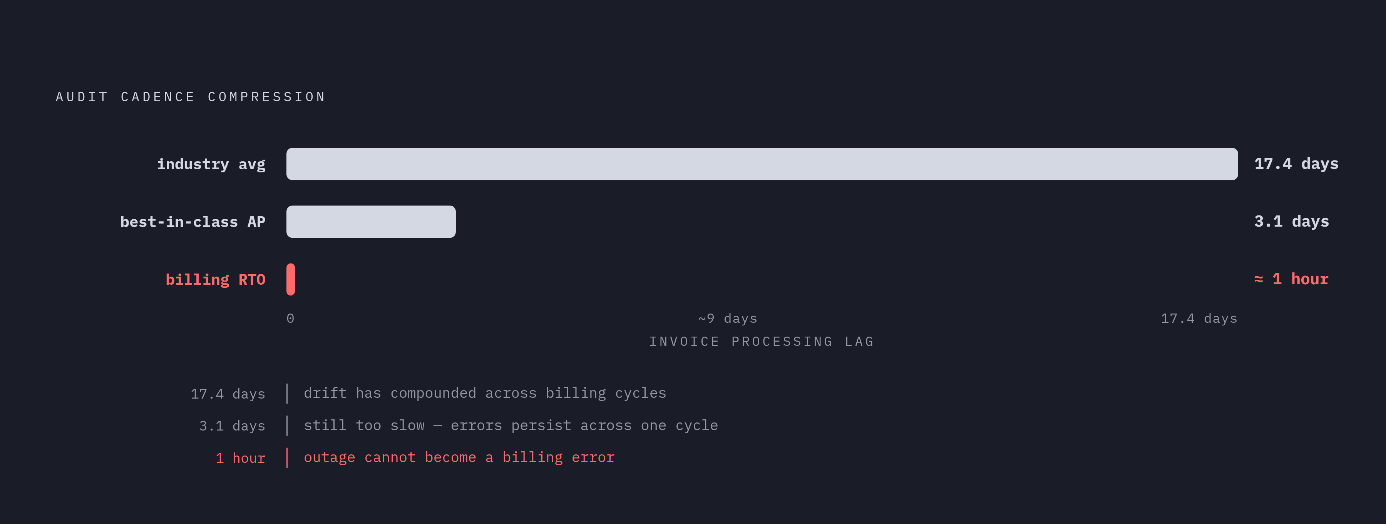The image size is (1386, 524).
Task: Select the best-in-class AP bar
Action: (x=371, y=222)
